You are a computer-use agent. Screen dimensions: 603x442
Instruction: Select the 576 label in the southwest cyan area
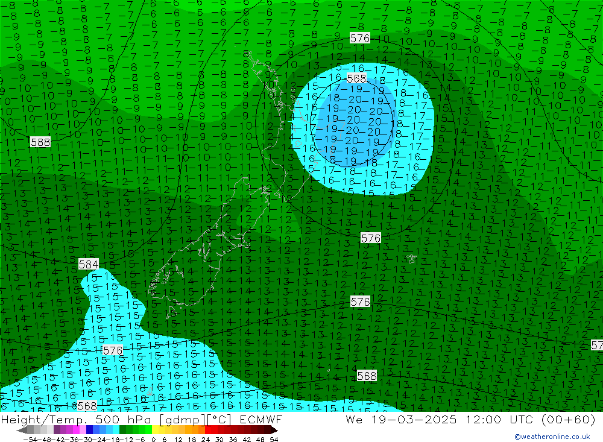pos(113,350)
